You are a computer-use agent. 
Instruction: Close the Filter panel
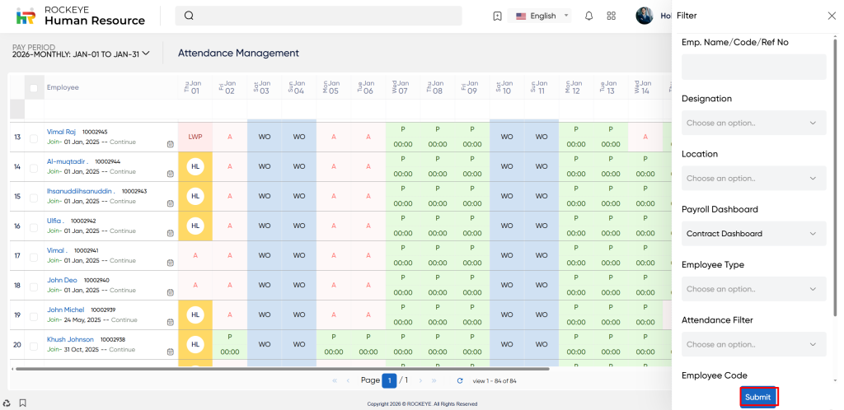click(x=831, y=16)
